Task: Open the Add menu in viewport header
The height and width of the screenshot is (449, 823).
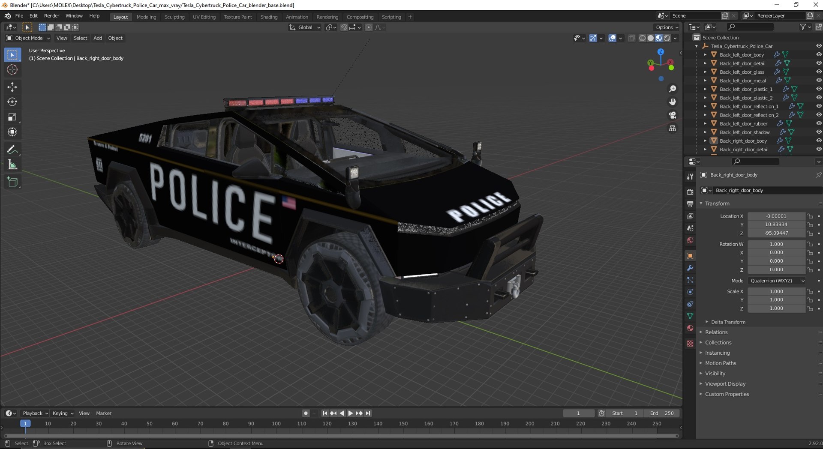Action: pos(98,38)
